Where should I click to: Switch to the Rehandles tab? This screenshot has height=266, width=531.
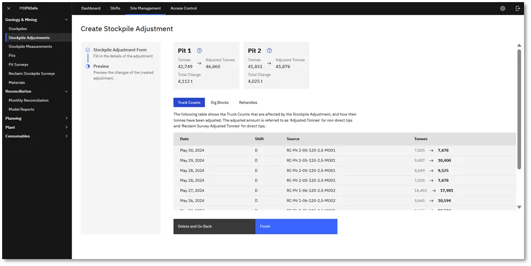tap(248, 103)
